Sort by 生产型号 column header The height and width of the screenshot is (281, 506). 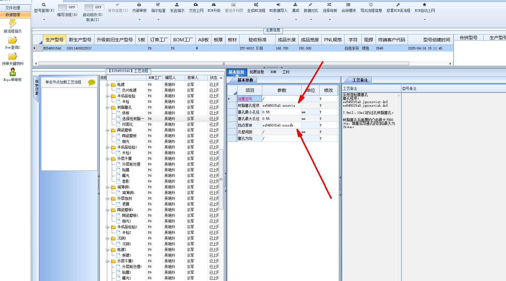(54, 40)
